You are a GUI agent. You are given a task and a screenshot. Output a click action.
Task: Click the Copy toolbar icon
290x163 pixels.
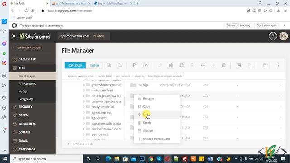click(181, 65)
